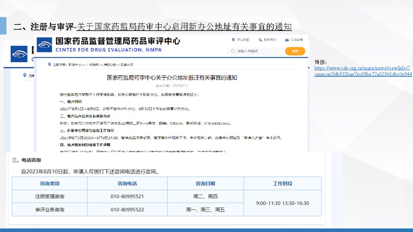Click the contact us phone icon
The height and width of the screenshot is (232, 413).
[260, 40]
